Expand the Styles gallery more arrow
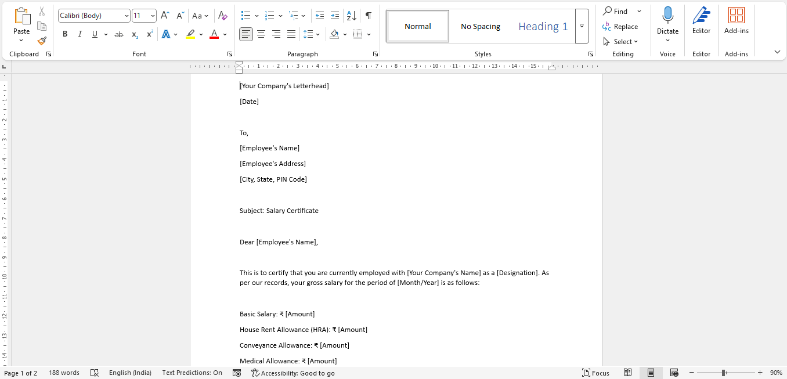 coord(582,26)
